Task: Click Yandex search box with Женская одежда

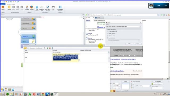Action: point(117,20)
